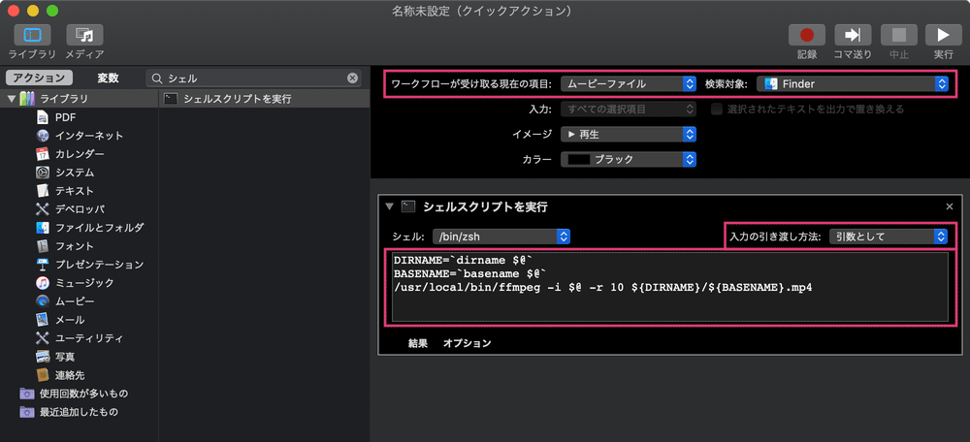Toggle the Library panel toolbar button
The image size is (970, 442).
click(x=32, y=35)
